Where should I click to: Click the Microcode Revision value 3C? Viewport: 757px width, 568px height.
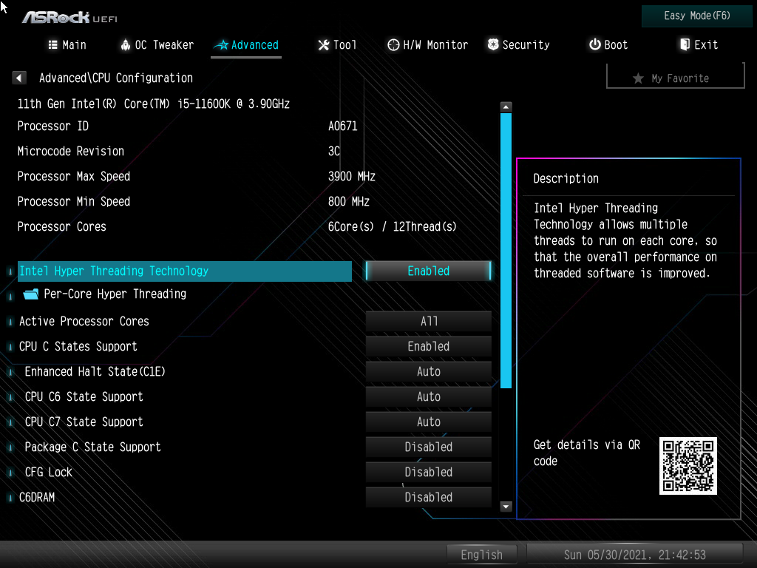[334, 152]
